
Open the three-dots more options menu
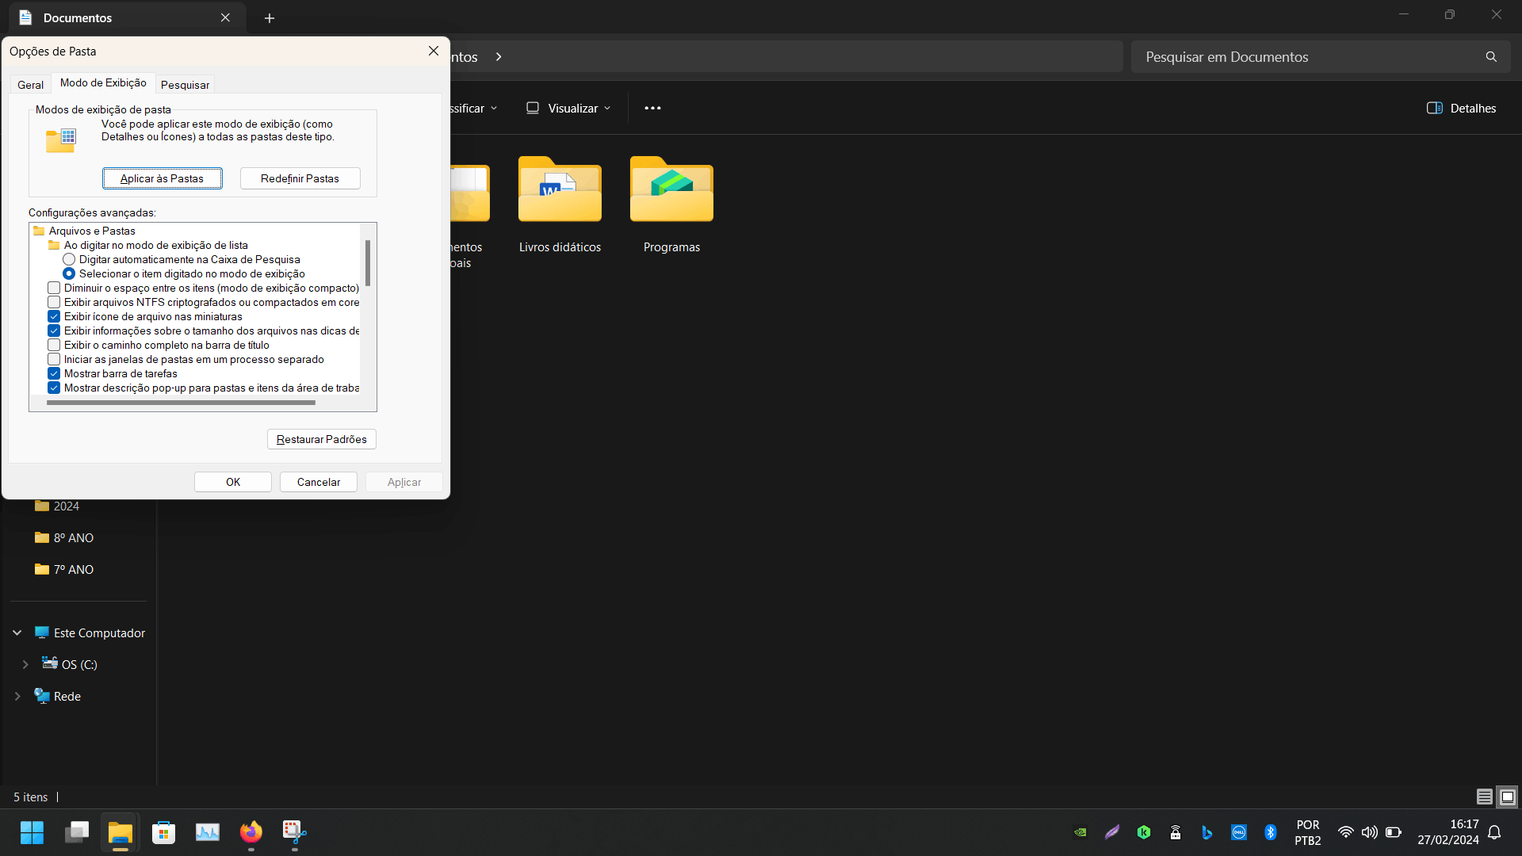652,109
